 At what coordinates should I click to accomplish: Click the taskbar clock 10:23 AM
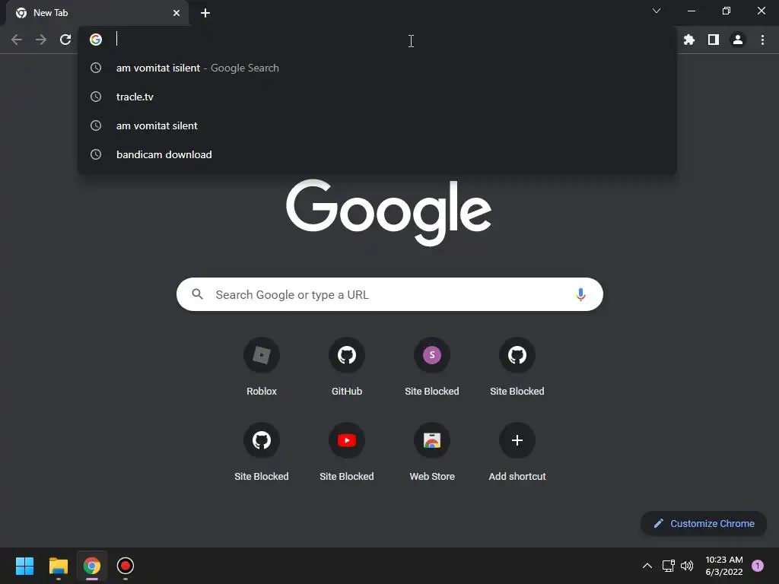click(724, 566)
